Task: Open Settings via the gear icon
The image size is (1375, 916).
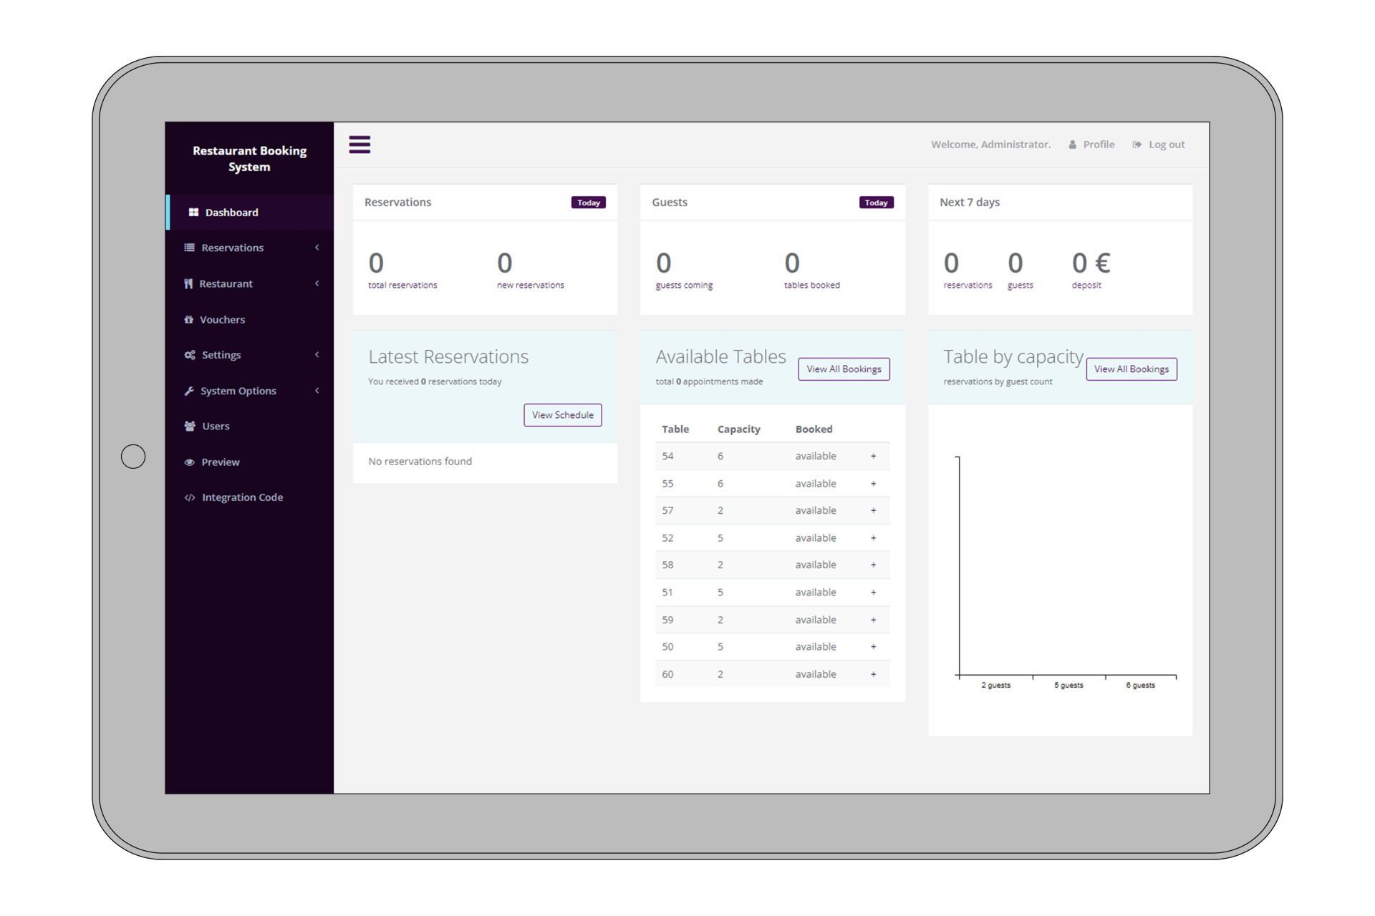Action: (189, 354)
